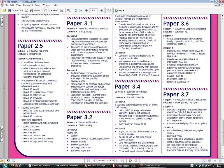Go to the last page button
224x168 pixels.
[x=123, y=160]
